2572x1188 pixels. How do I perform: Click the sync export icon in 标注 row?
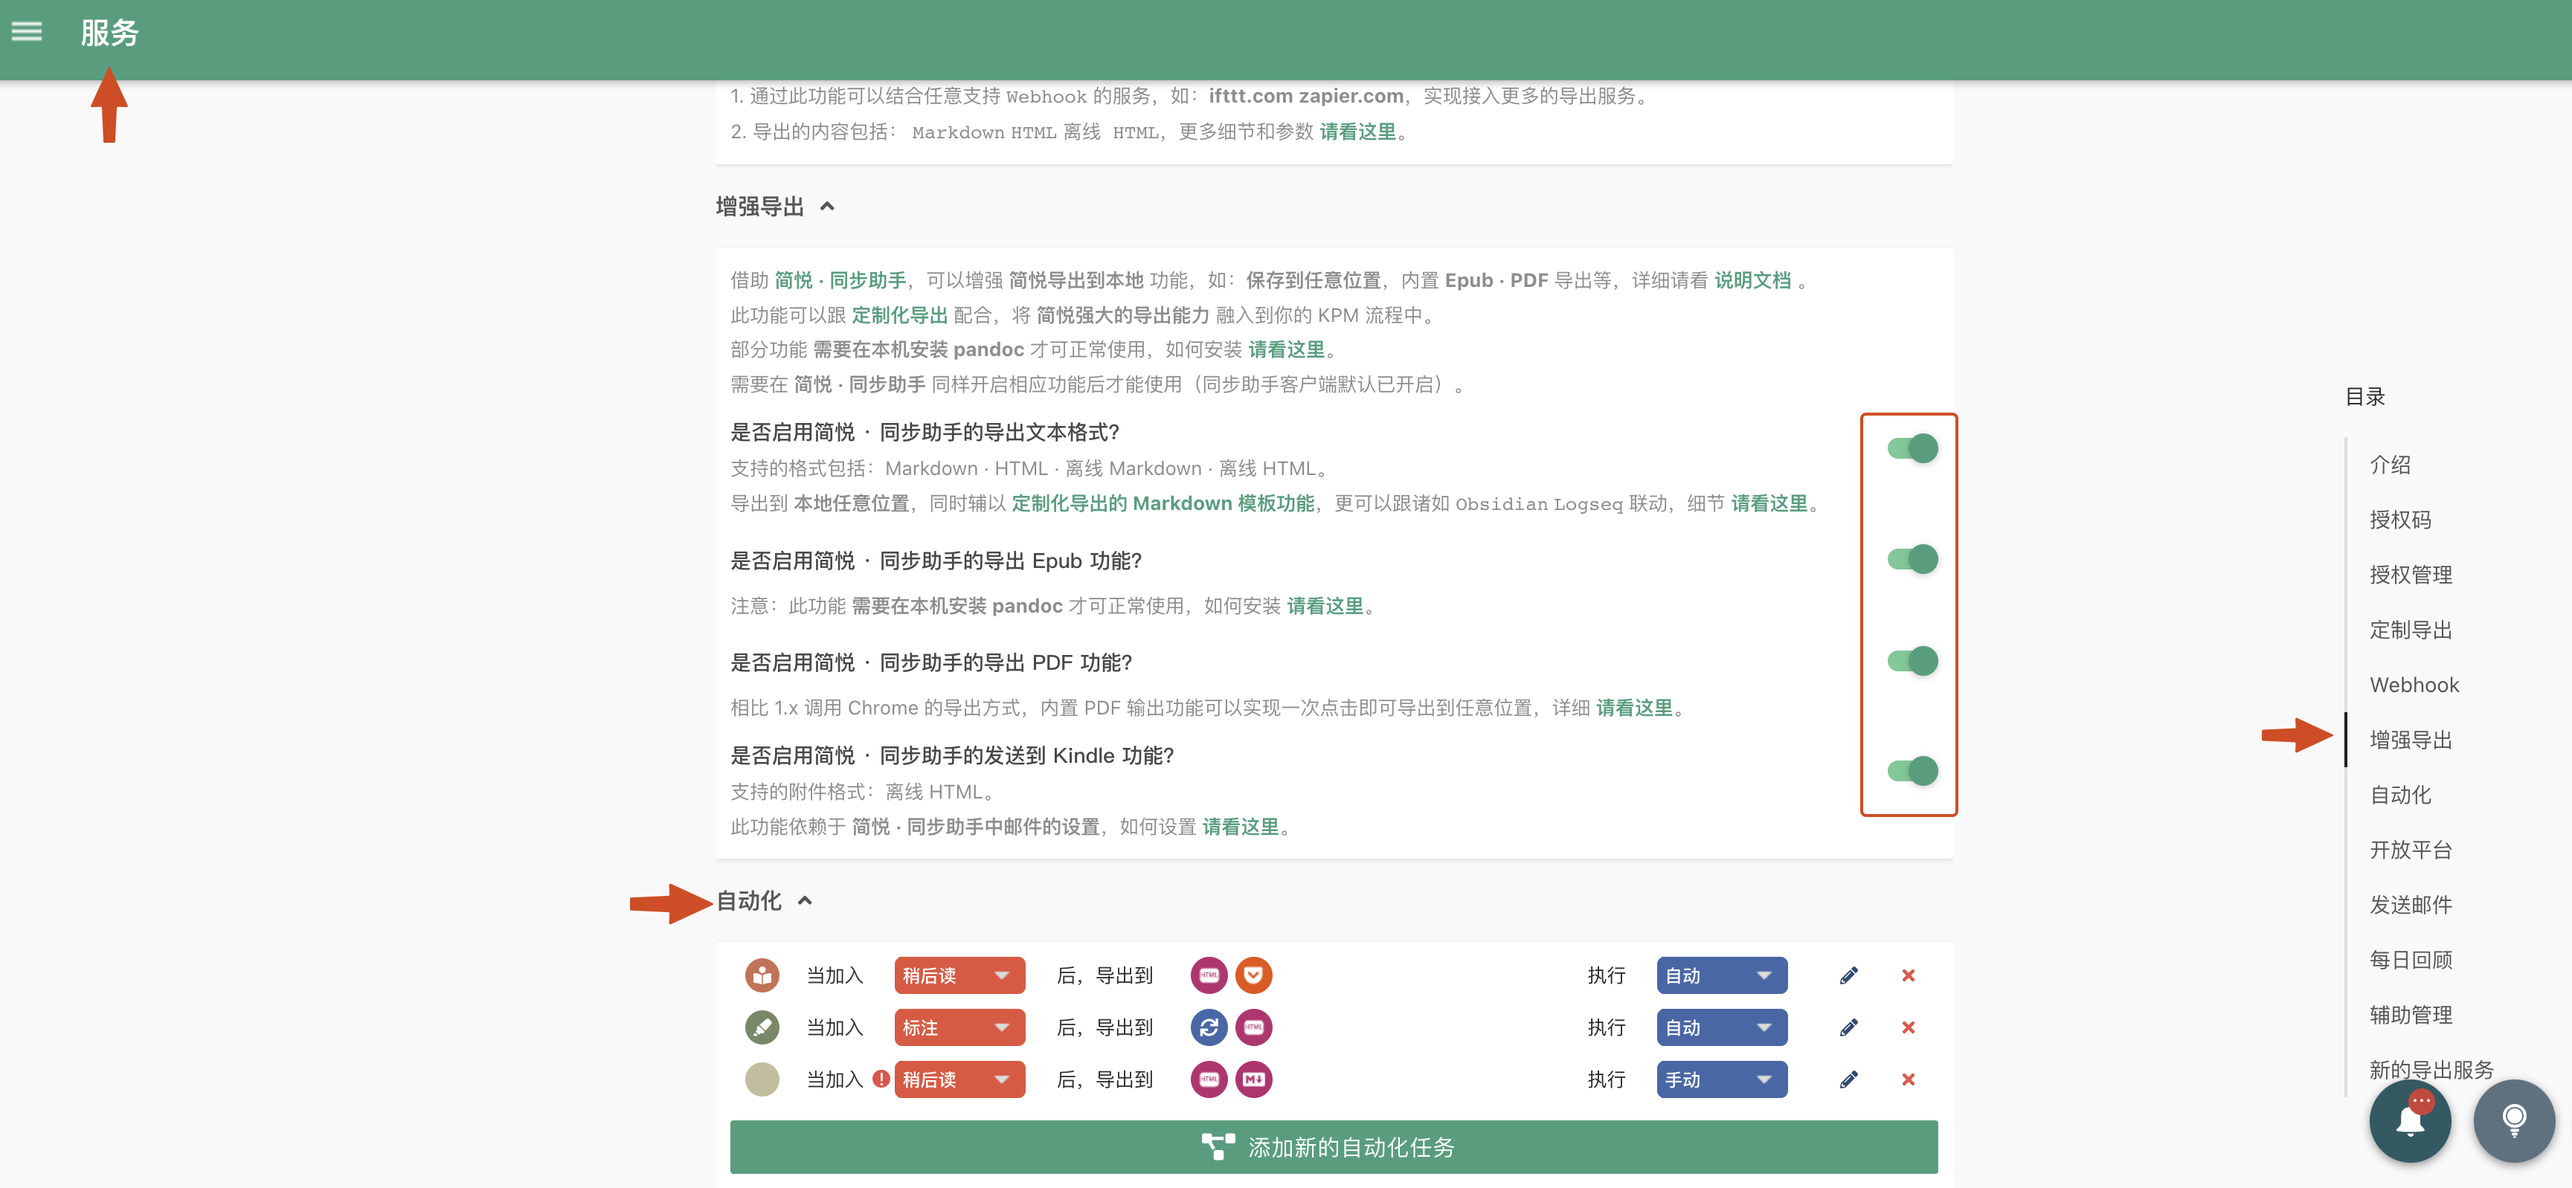point(1209,1027)
